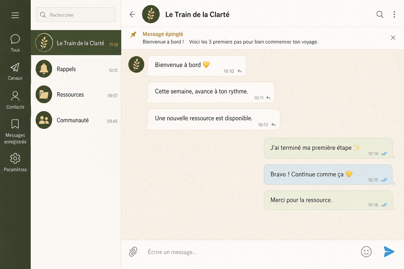Click the Communauté group avatar
This screenshot has width=404, height=269.
[44, 120]
